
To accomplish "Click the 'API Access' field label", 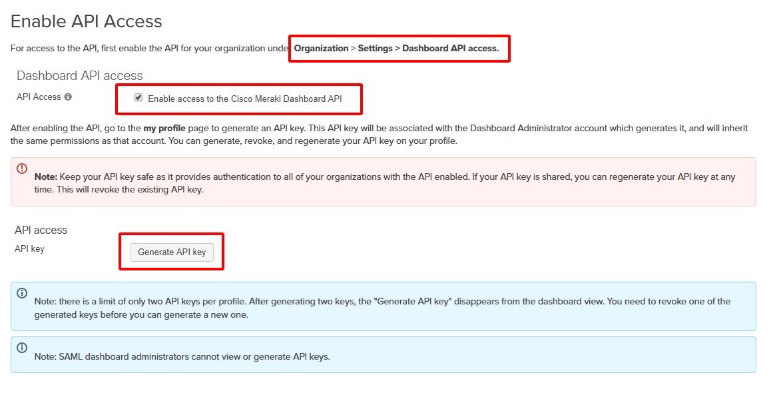I will [39, 97].
